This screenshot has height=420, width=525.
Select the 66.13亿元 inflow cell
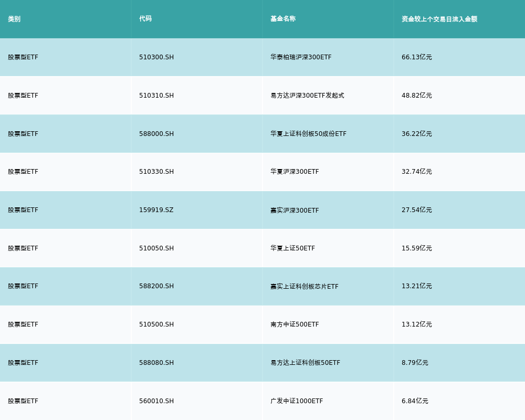click(417, 57)
